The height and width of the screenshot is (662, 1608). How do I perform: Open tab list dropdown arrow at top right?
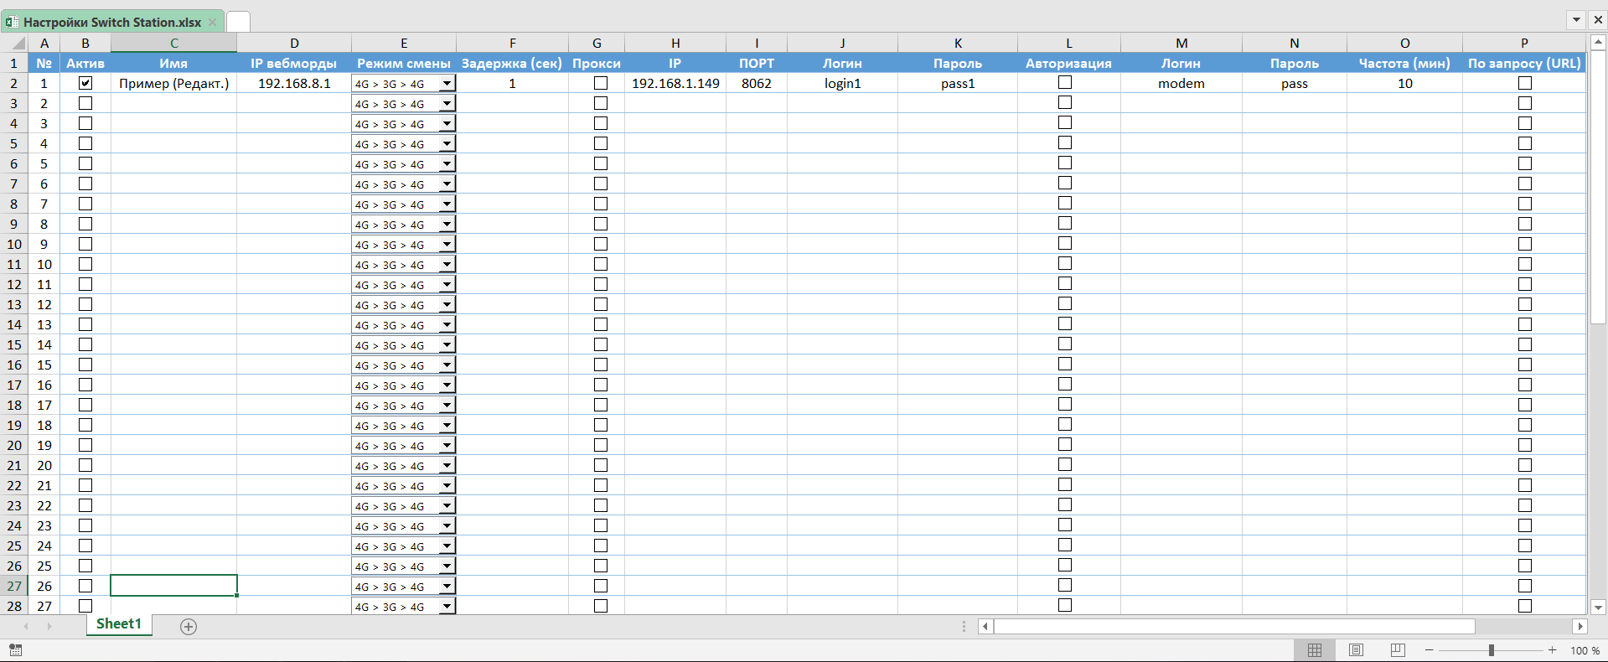pos(1576,19)
